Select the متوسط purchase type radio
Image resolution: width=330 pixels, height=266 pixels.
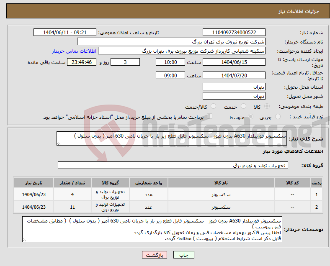[x=250, y=117]
